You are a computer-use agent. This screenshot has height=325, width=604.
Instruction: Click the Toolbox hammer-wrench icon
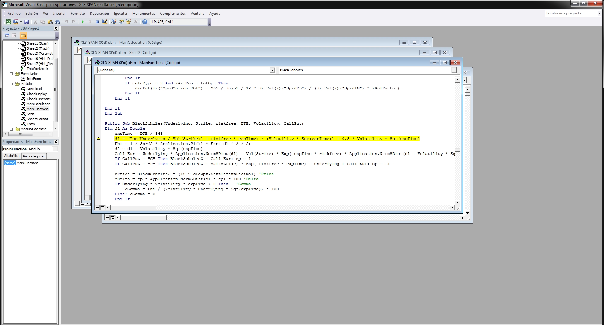136,22
